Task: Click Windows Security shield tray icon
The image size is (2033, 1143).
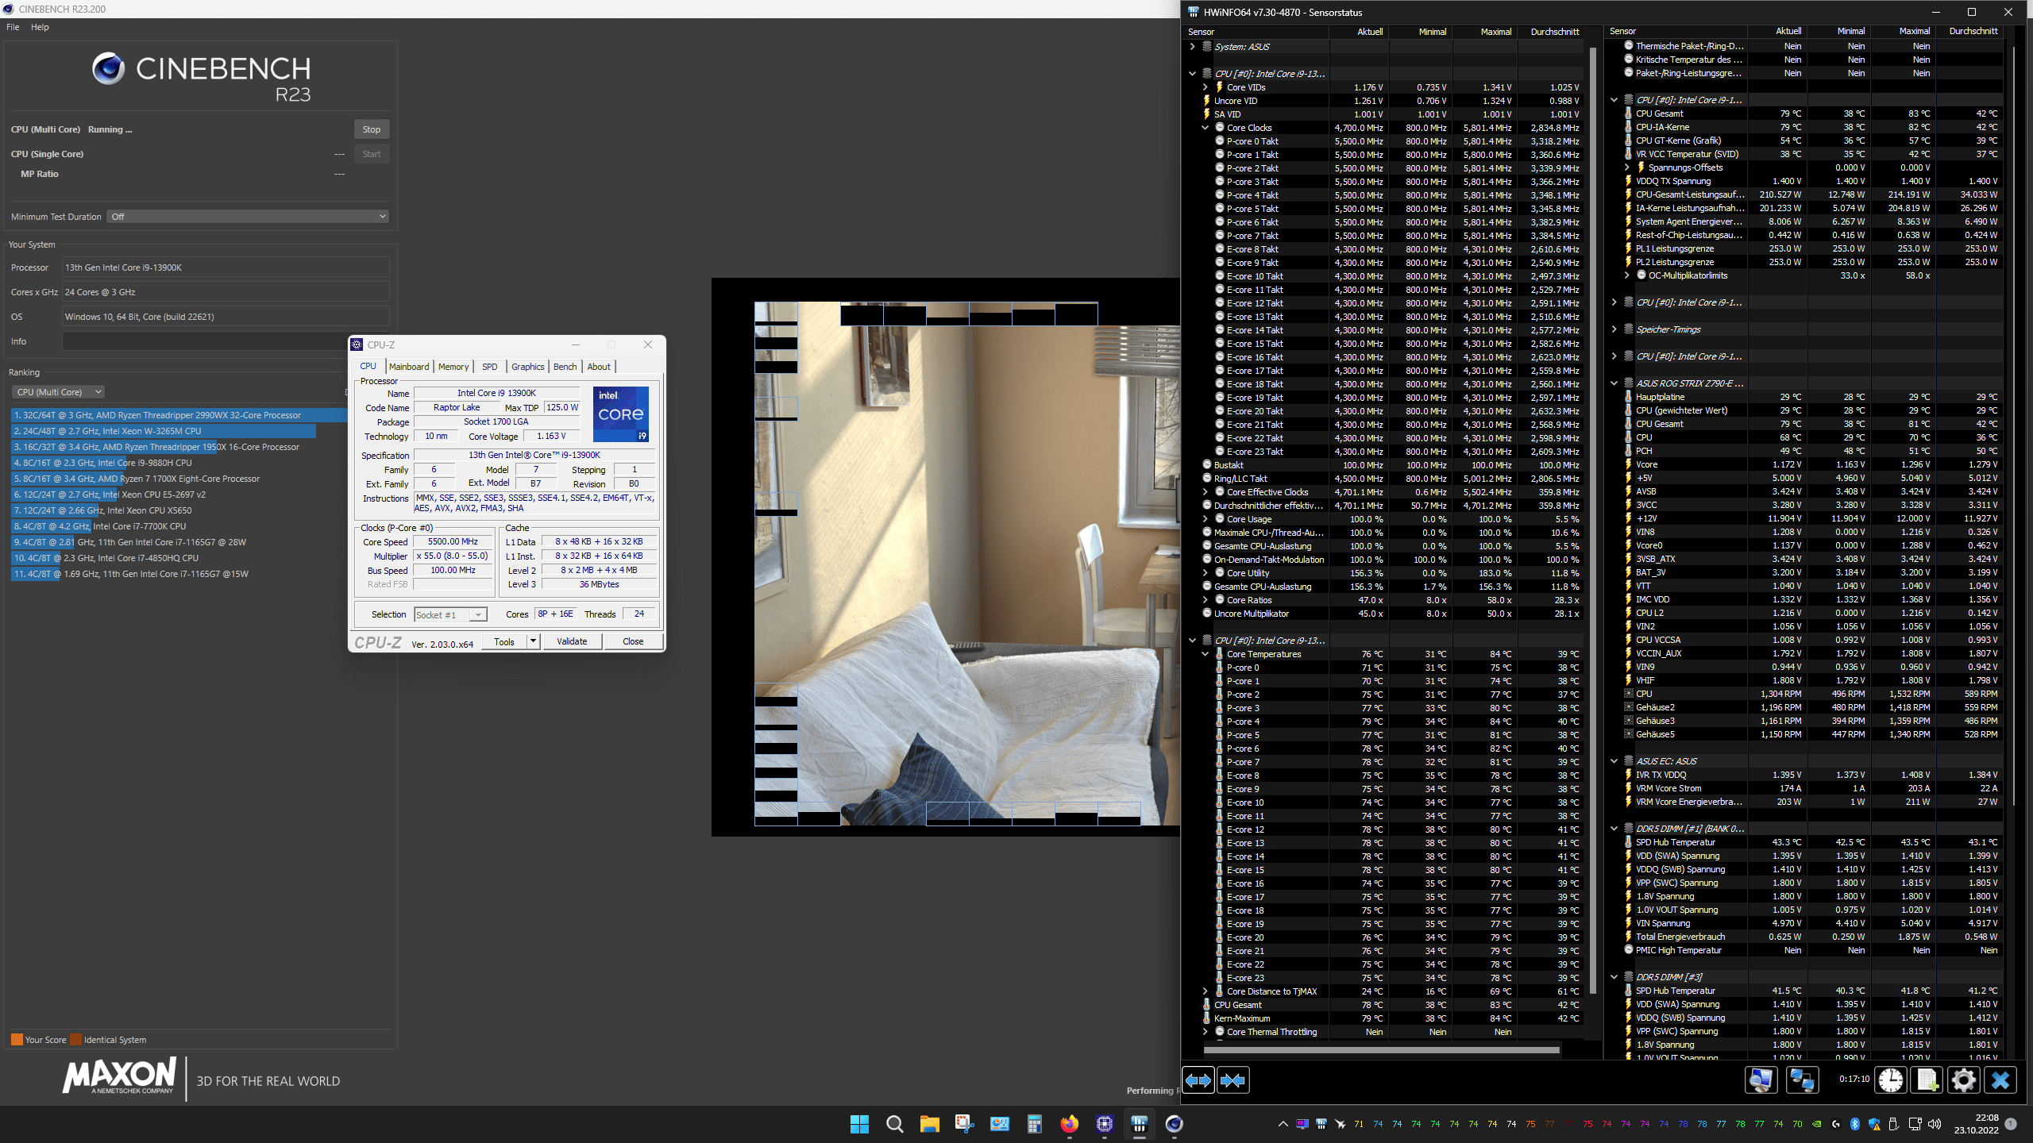Action: [x=1874, y=1124]
